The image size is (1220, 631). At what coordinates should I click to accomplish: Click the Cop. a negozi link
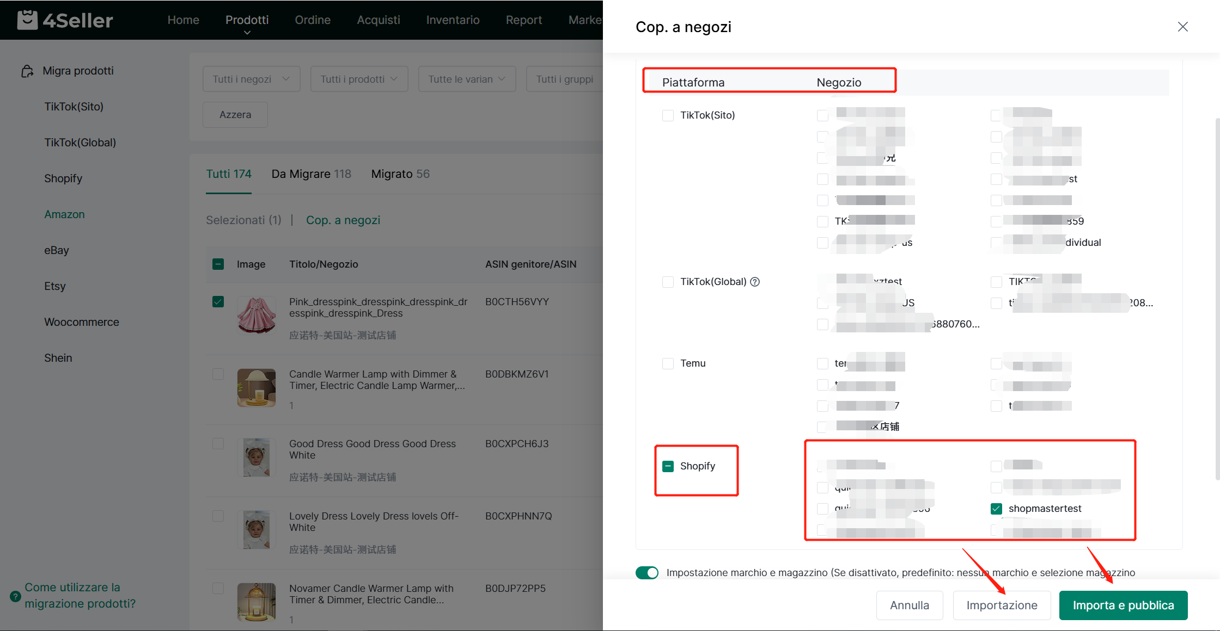(343, 220)
